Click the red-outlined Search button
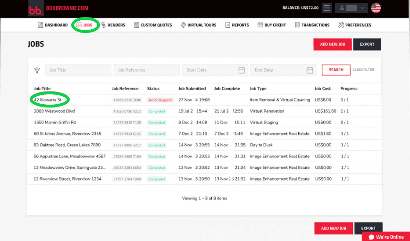This screenshot has height=241, width=410. click(x=336, y=70)
